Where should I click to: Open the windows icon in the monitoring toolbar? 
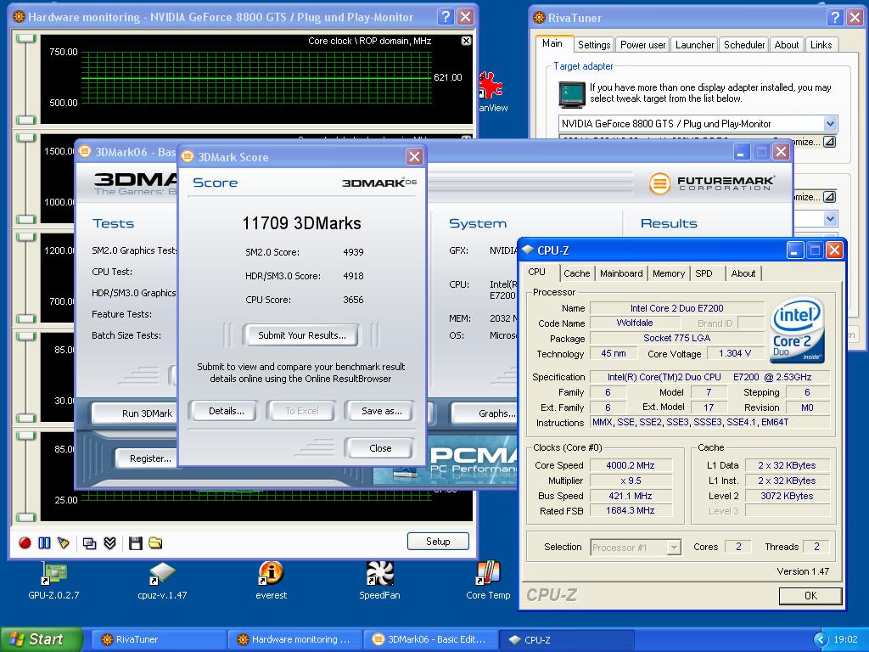(89, 543)
